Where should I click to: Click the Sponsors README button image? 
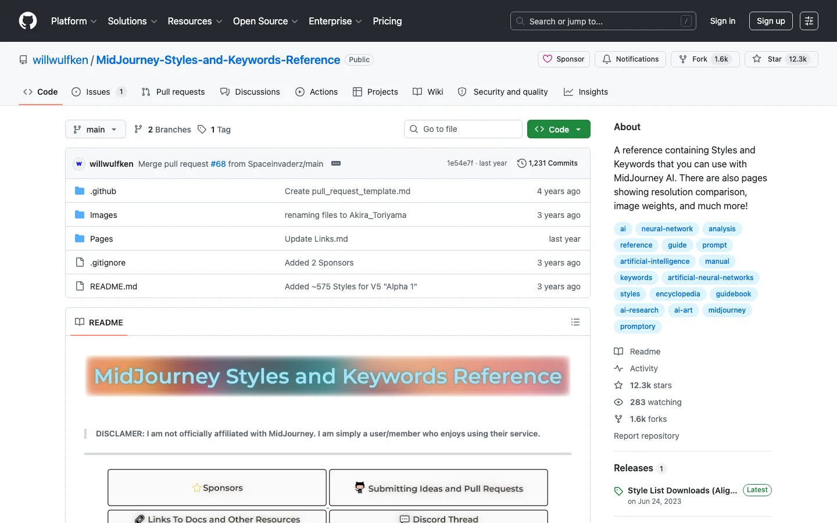217,488
